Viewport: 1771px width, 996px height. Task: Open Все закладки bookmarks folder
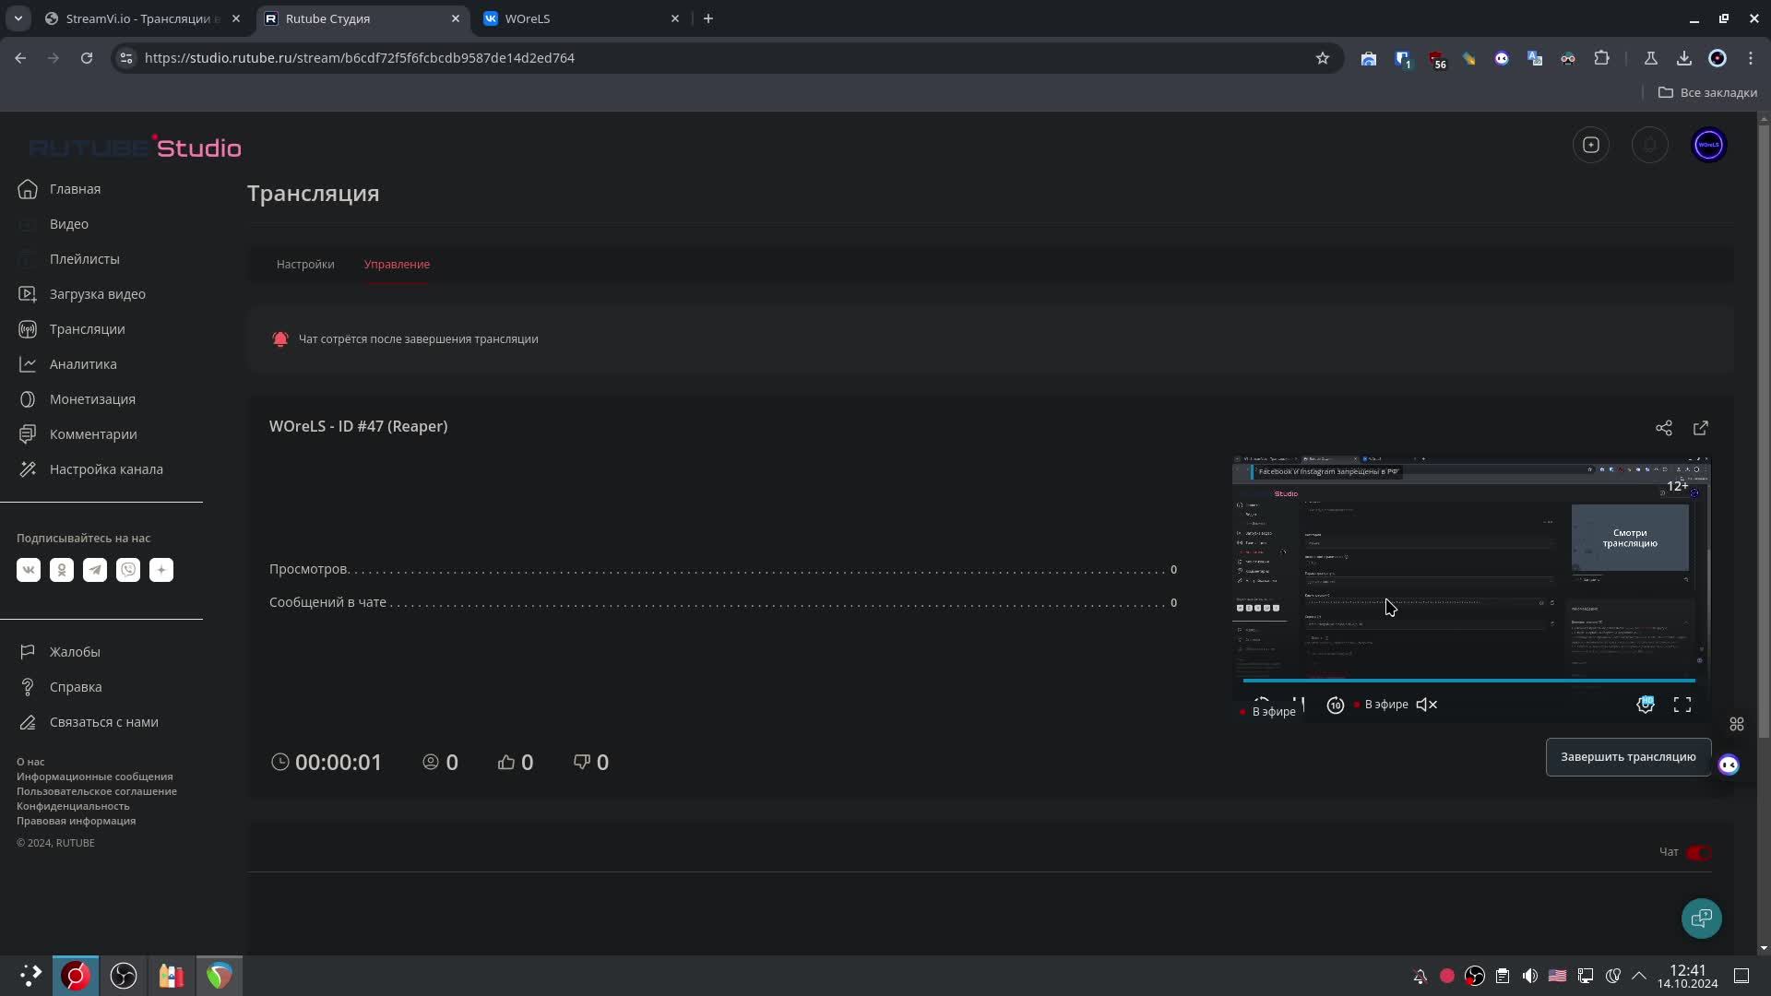tap(1707, 92)
